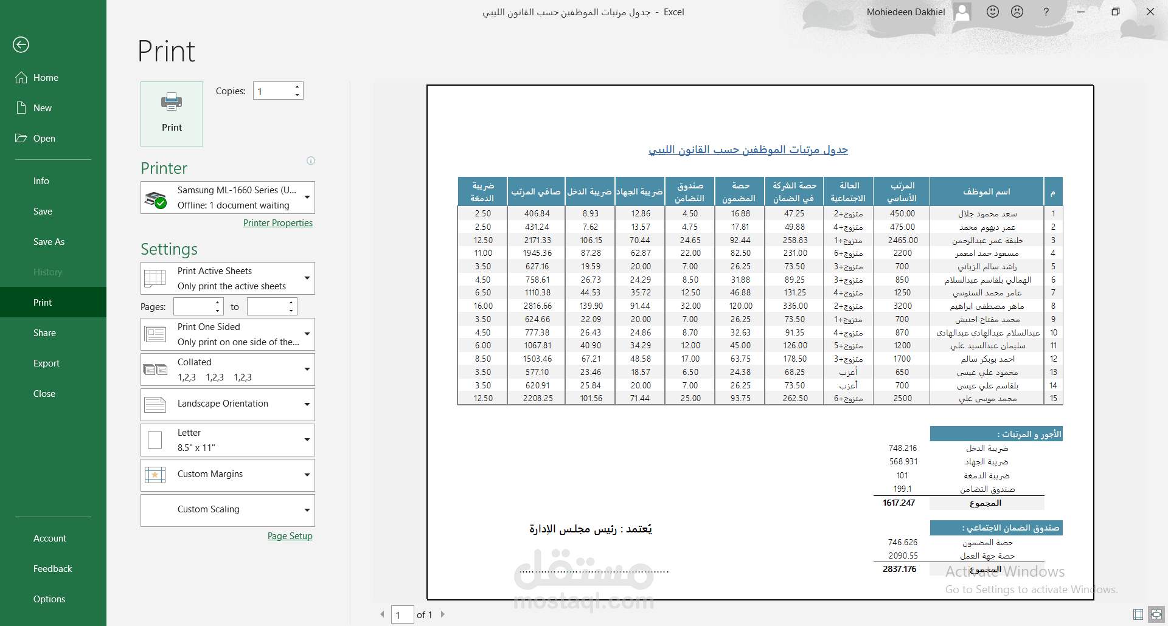Increase the Pages from value
The width and height of the screenshot is (1168, 626).
pyautogui.click(x=218, y=303)
